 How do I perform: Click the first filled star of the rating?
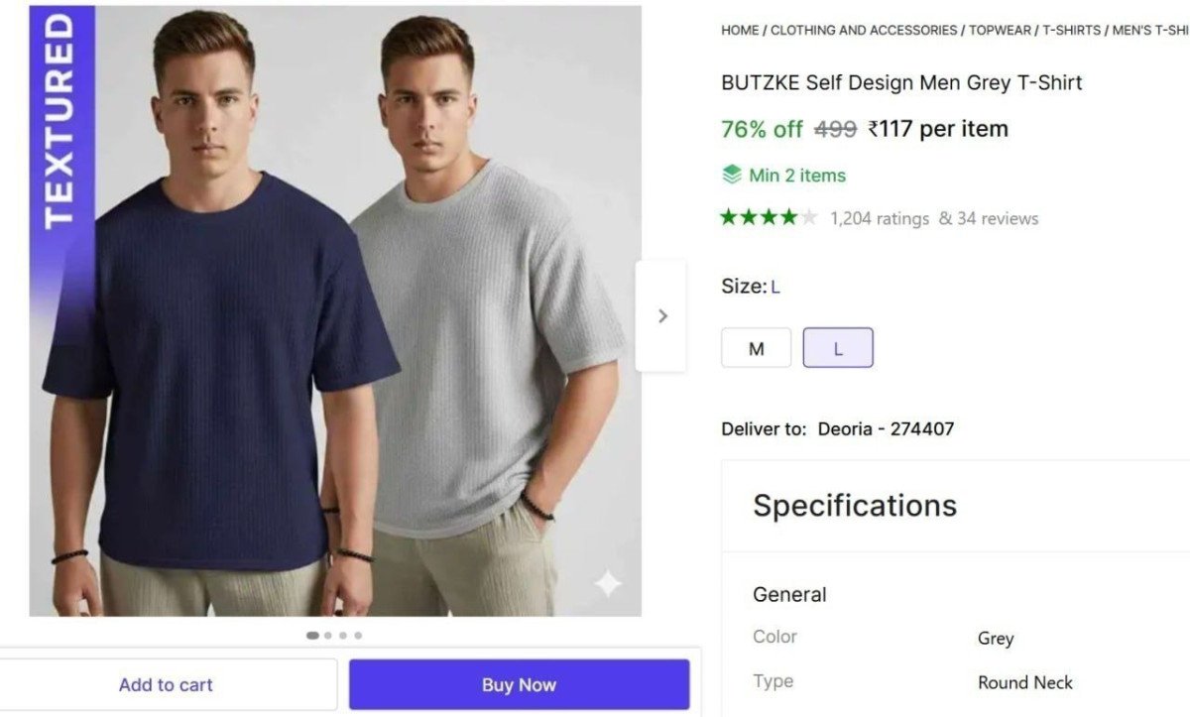(731, 218)
